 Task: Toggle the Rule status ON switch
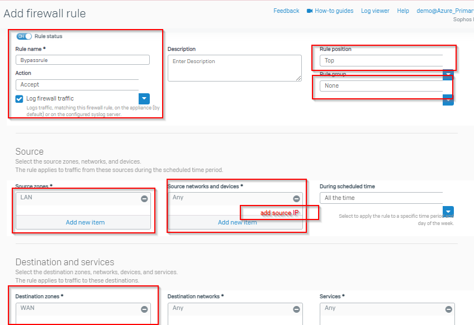coord(24,36)
